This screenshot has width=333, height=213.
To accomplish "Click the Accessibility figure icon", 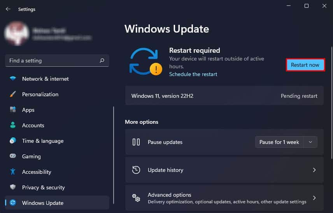I will tap(13, 171).
